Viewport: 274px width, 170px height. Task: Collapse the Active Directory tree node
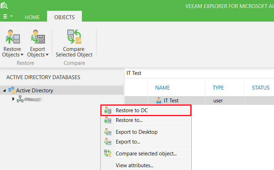5,91
